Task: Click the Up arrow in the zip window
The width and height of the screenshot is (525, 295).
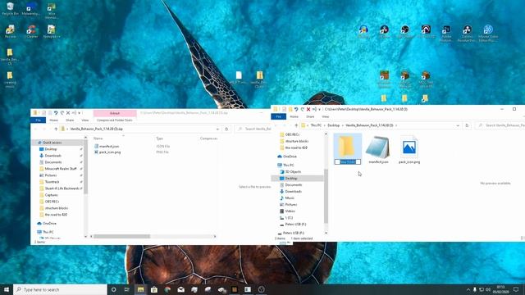Action: pyautogui.click(x=56, y=129)
